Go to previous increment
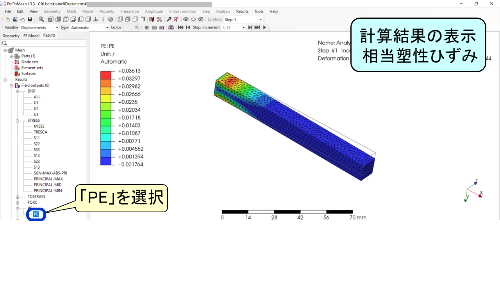Image resolution: width=500 pixels, height=281 pixels. [188, 28]
